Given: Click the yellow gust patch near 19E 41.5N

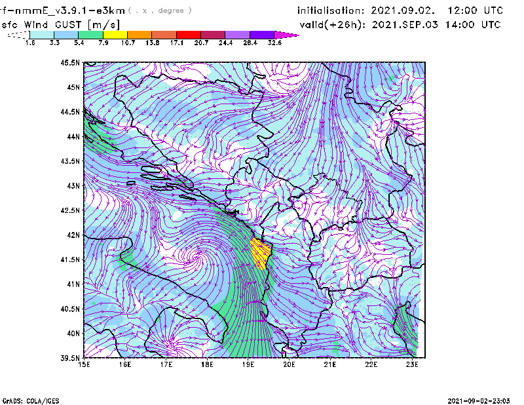Looking at the screenshot, I should coord(260,253).
